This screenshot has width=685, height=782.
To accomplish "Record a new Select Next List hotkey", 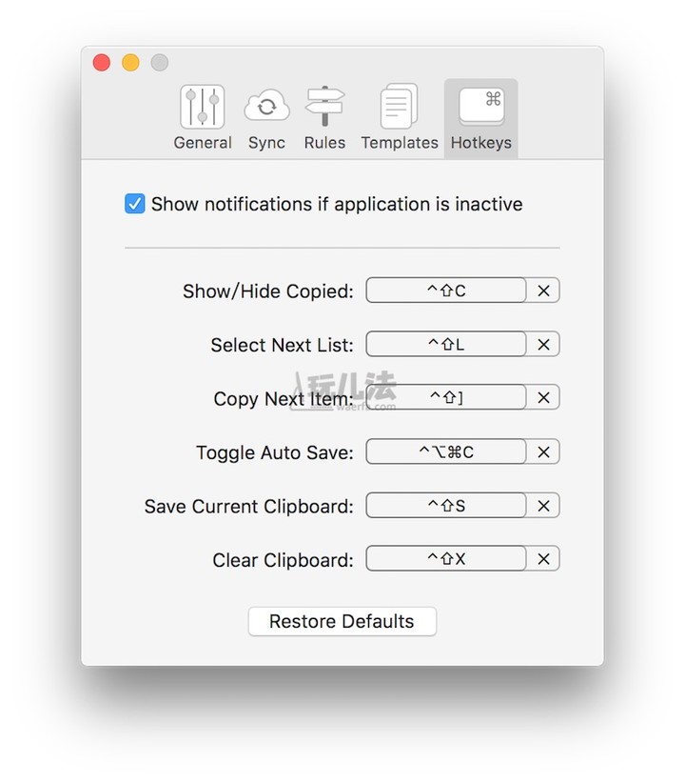I will click(x=446, y=345).
